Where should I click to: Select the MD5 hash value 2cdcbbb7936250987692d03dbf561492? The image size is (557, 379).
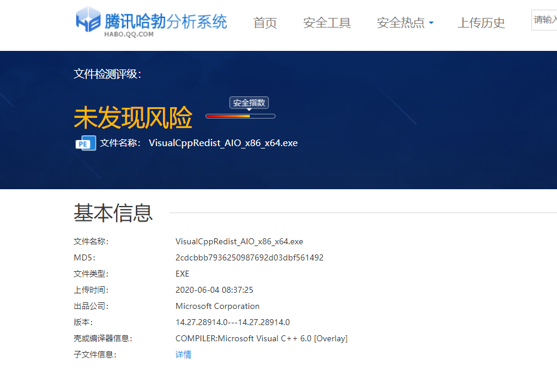pos(249,257)
